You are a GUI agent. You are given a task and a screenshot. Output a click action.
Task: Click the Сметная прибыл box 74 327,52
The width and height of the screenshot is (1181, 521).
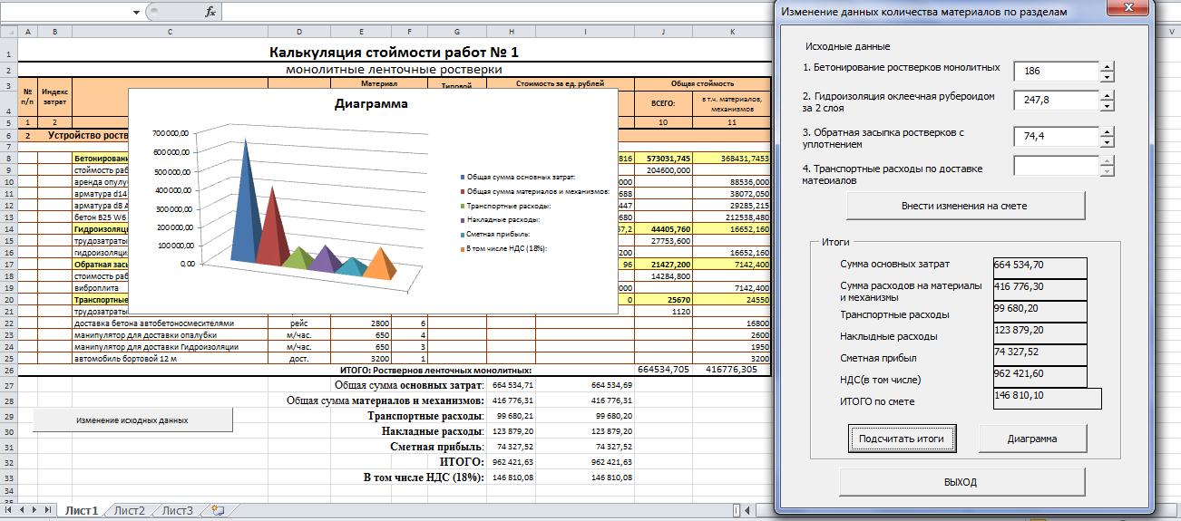tap(1040, 354)
